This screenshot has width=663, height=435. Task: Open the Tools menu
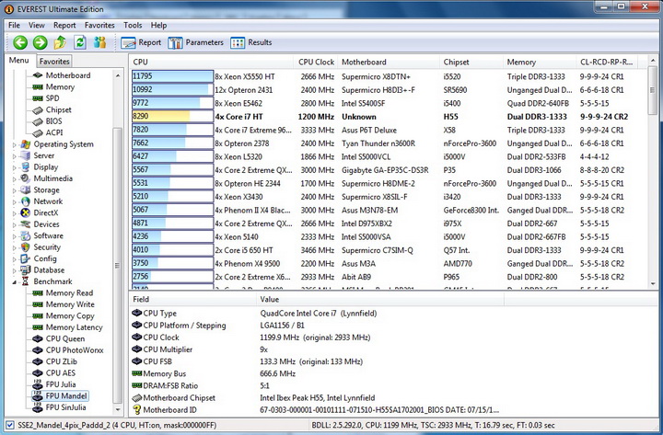click(133, 26)
